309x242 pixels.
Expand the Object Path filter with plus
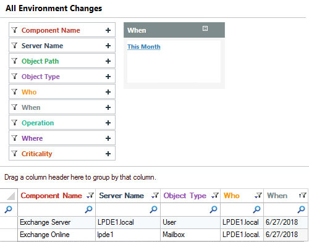click(x=108, y=61)
